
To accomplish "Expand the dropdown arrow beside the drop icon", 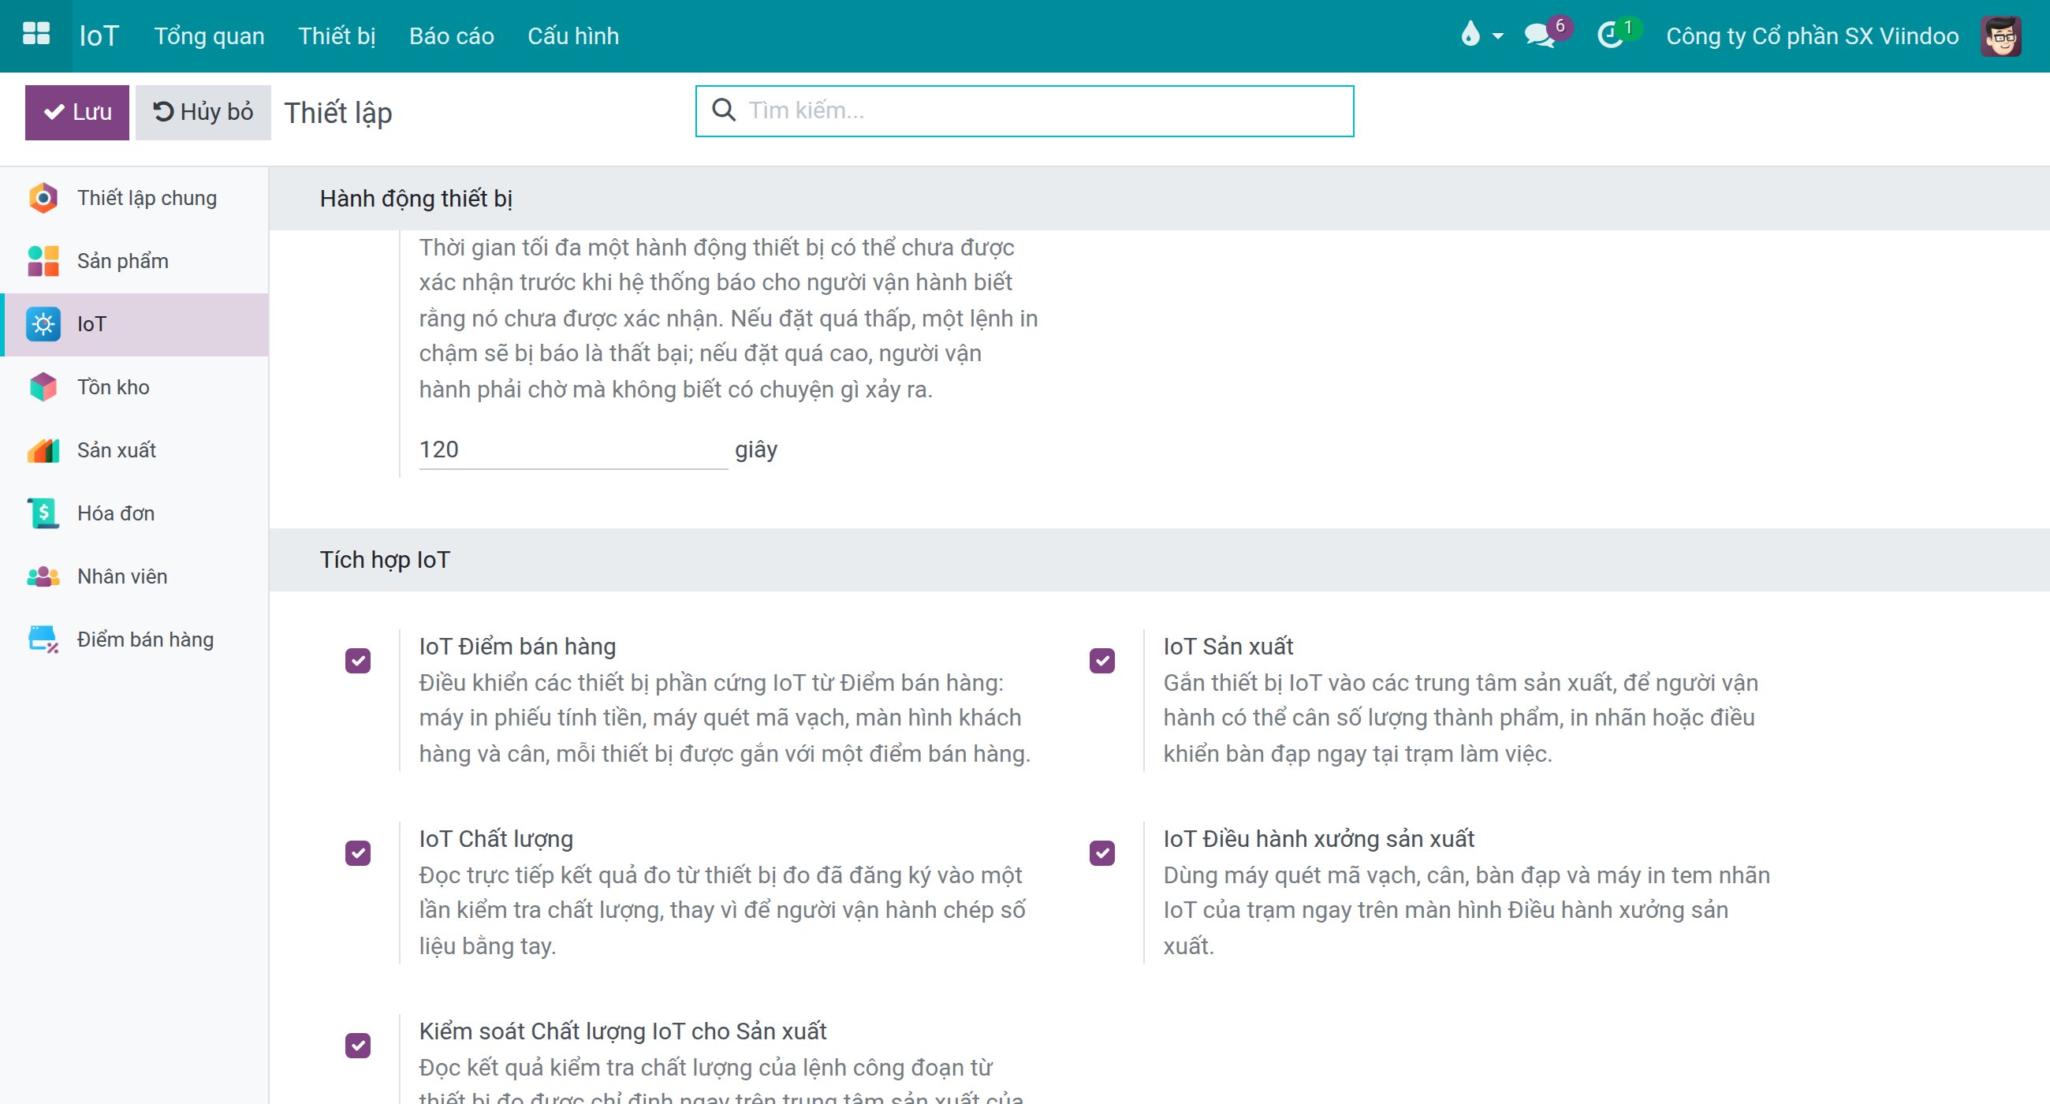I will [x=1499, y=35].
